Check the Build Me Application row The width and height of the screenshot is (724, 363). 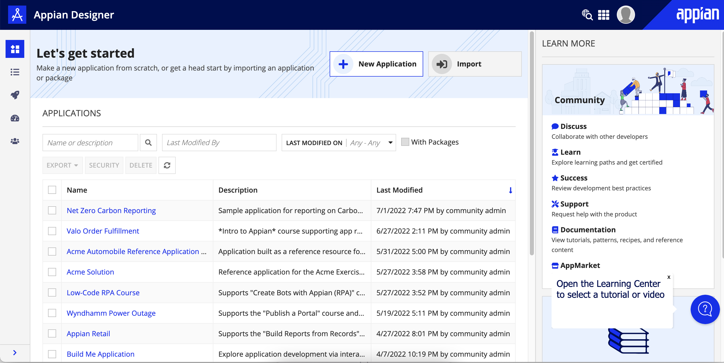(52, 354)
